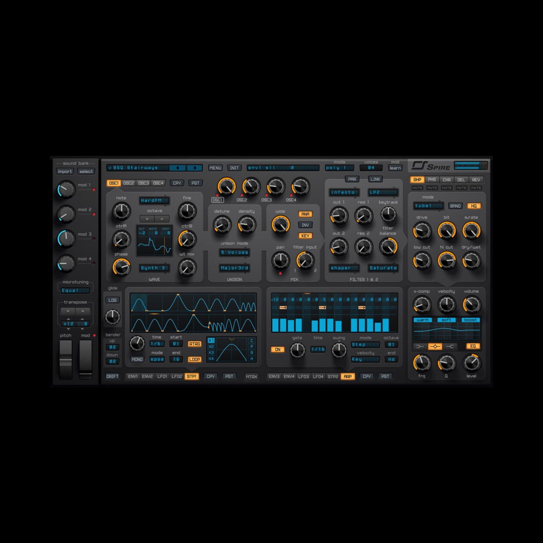The width and height of the screenshot is (543, 543).
Task: Select the low-shelf EQ shape icon
Action: point(420,346)
